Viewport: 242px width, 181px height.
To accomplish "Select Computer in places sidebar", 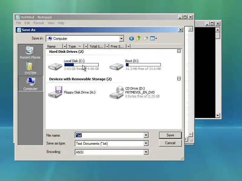I will (31, 84).
